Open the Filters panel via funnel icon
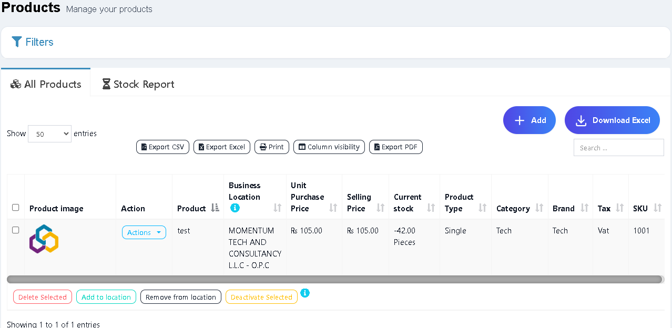 pos(16,42)
